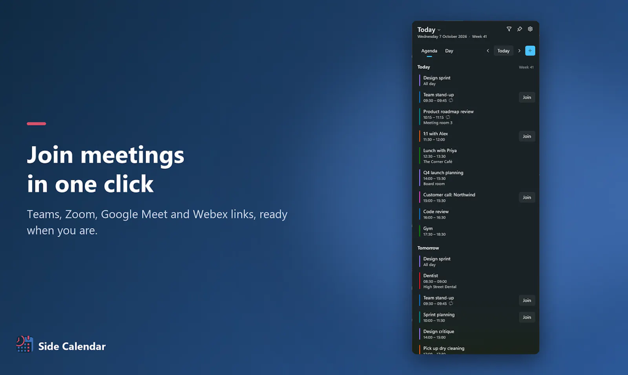Screen dimensions: 628x375
Task: Expand the Today title dropdown chevron
Action: (x=439, y=30)
